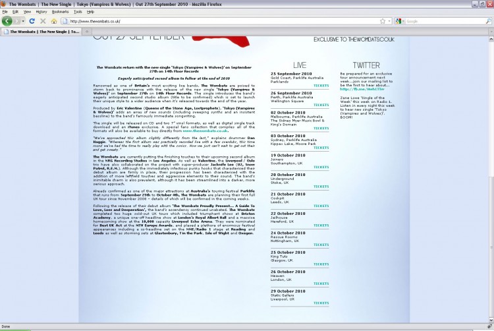
Task: Click the Stop loading X icon
Action: (43, 21)
